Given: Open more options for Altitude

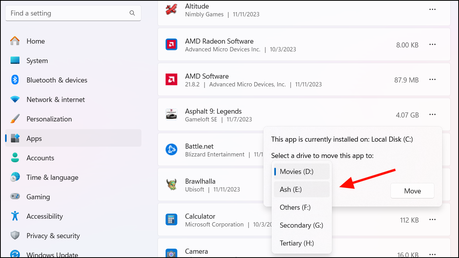Looking at the screenshot, I should click(433, 9).
